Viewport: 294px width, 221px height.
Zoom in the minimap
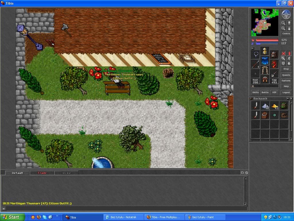pos(283,28)
